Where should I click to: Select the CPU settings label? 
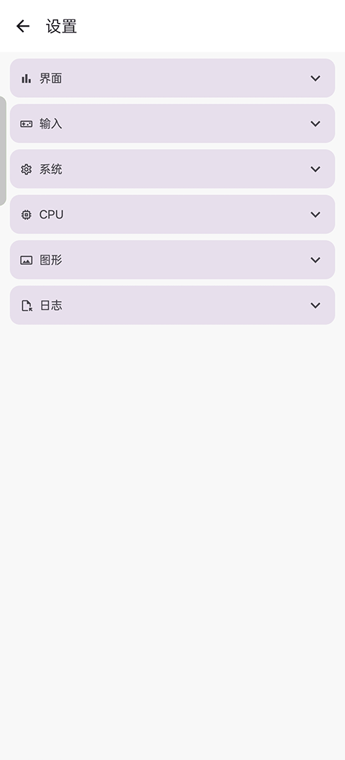pos(51,214)
